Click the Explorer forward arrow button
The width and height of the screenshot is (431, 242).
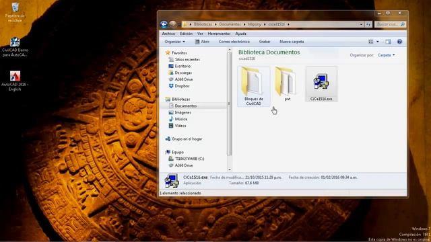172,24
